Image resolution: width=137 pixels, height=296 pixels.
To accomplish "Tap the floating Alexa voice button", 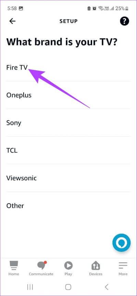I will click(121, 243).
